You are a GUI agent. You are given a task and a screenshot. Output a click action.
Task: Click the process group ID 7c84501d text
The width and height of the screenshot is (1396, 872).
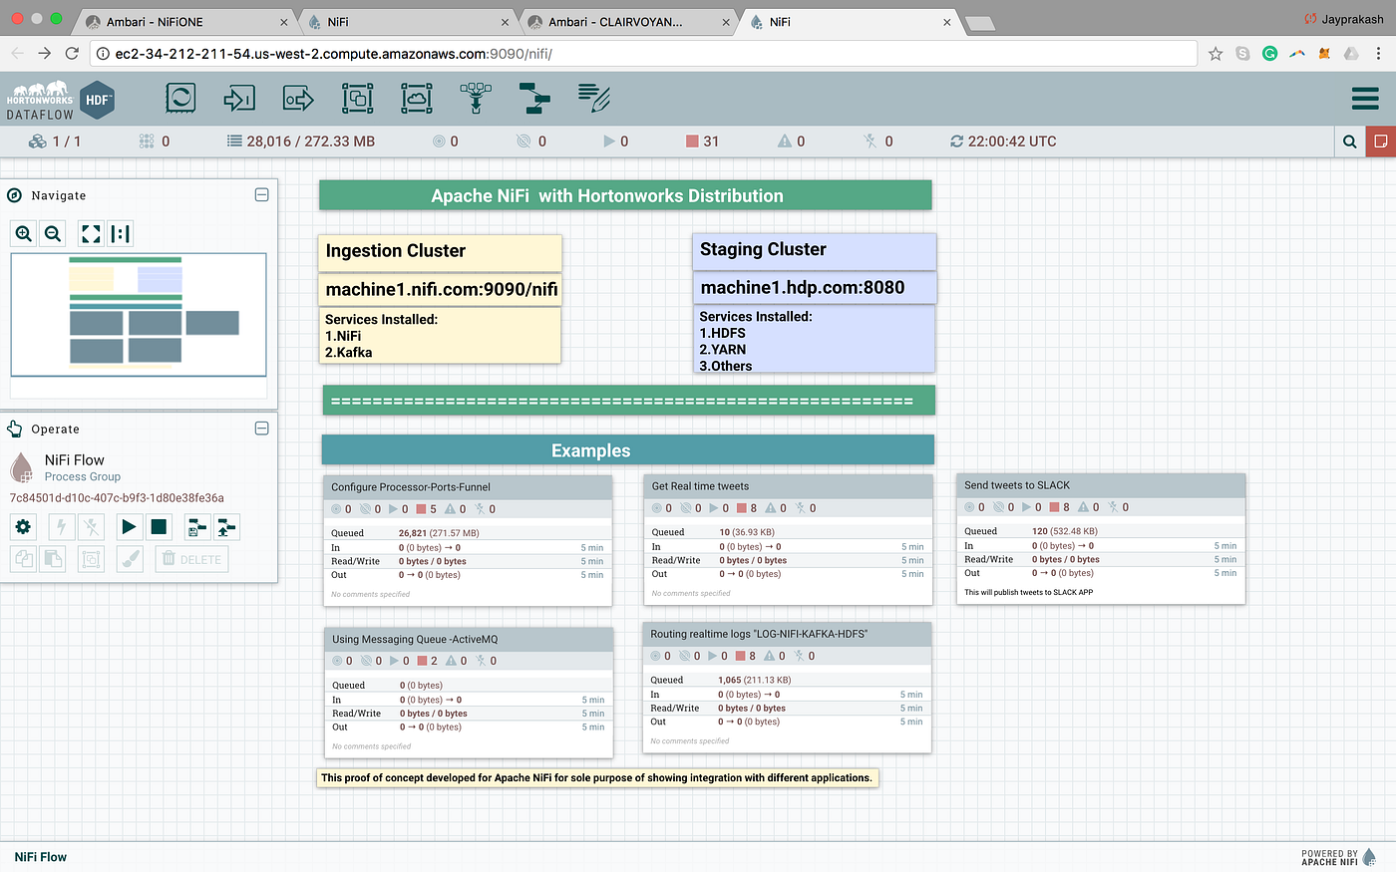pos(117,497)
